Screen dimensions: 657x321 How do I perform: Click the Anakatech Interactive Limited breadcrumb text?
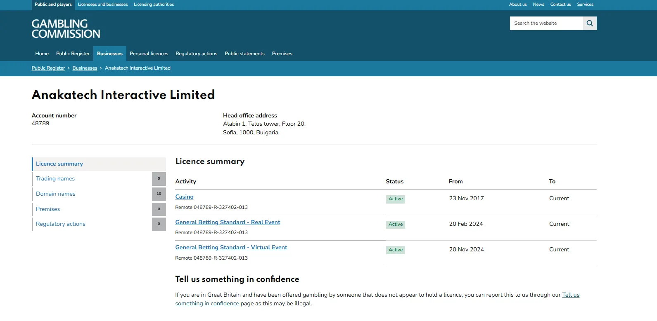point(138,68)
